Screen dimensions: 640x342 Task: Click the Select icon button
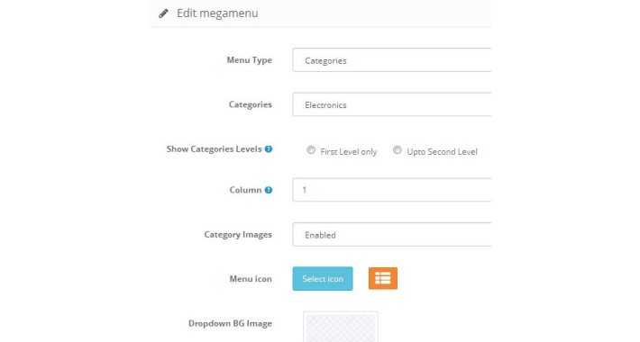(323, 279)
